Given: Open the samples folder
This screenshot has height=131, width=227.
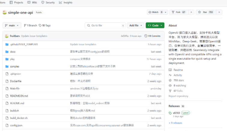Looking at the screenshot, I should pyautogui.click(x=15, y=67).
